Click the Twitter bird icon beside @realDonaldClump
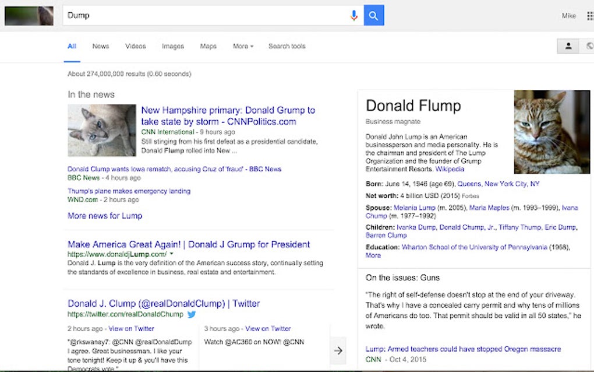This screenshot has height=372, width=594. [191, 314]
